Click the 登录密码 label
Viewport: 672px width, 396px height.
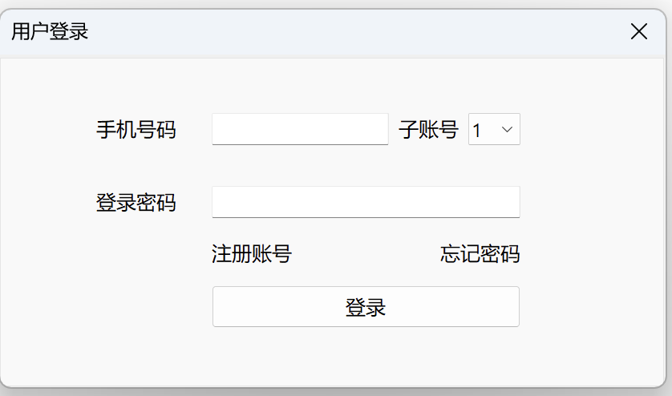click(136, 203)
